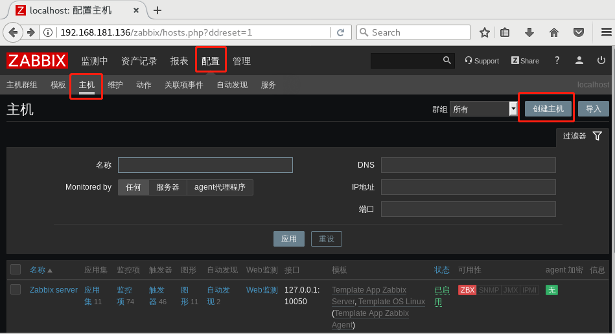The image size is (615, 334).
Task: Click the browser back arrow button
Action: click(x=13, y=32)
